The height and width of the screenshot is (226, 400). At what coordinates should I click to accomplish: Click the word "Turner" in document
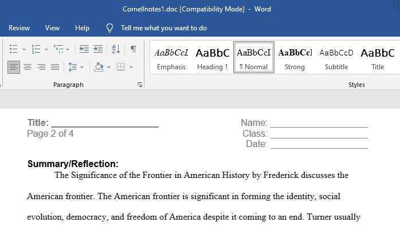(319, 217)
